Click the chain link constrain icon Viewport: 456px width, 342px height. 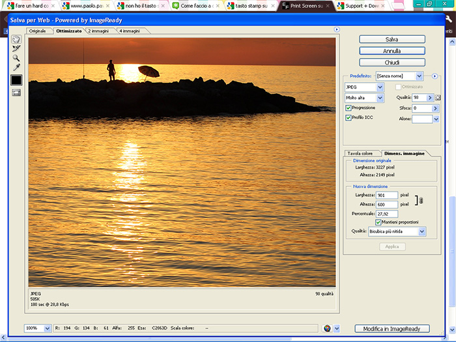tap(421, 200)
